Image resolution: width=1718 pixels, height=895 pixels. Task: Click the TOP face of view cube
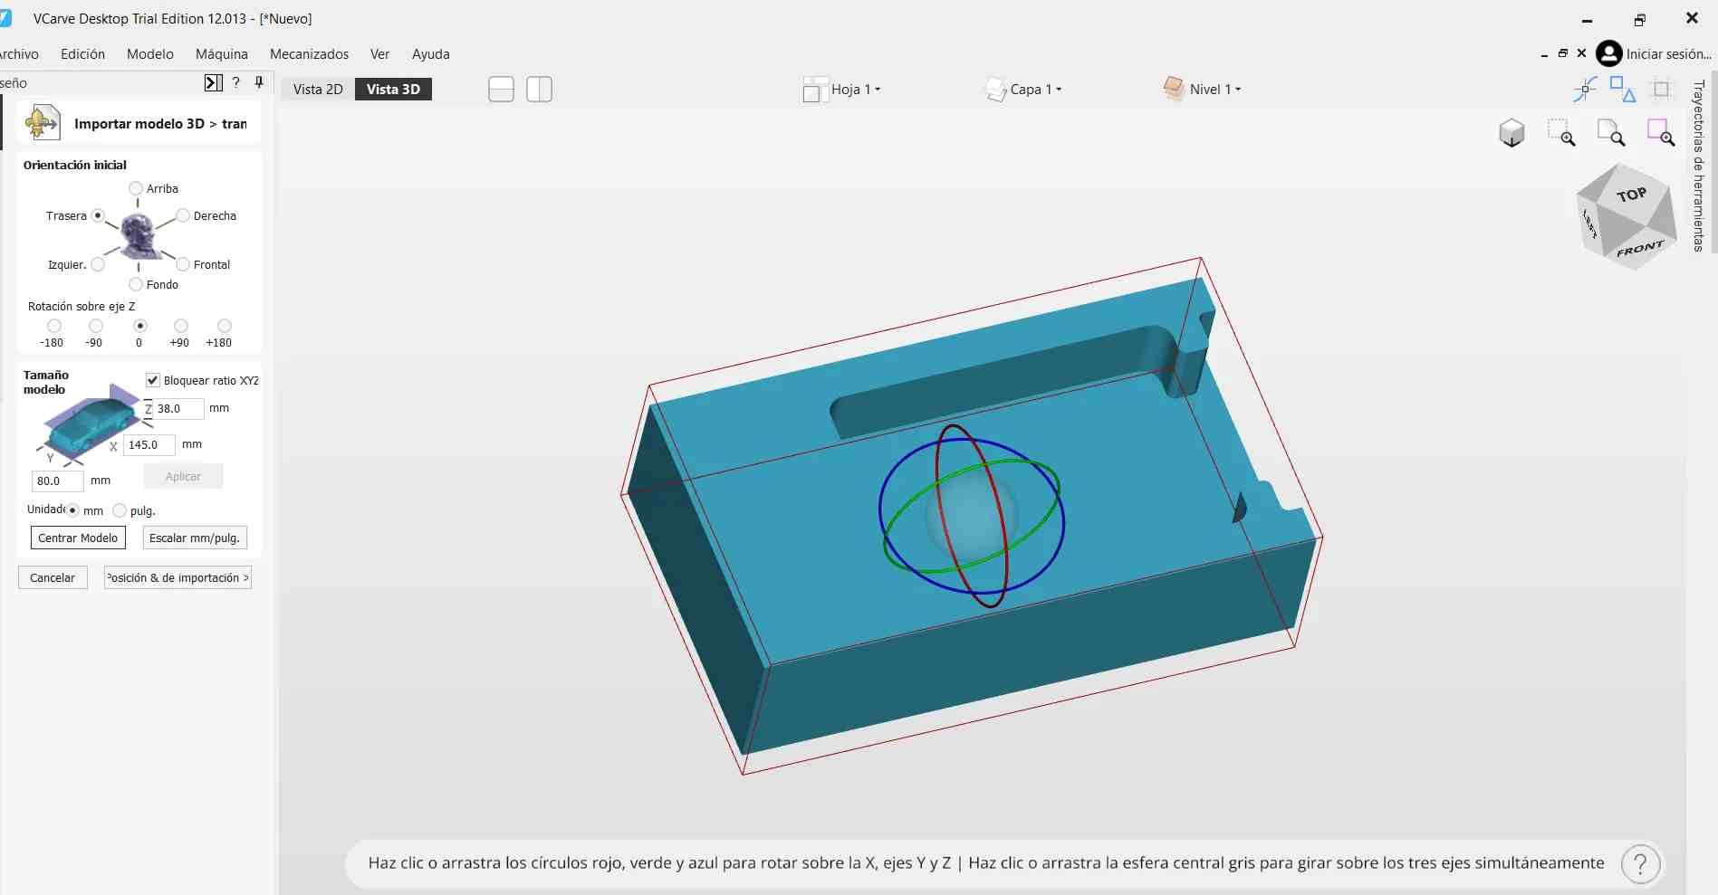[x=1631, y=194]
